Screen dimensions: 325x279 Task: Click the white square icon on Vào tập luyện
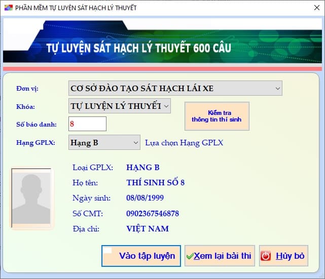(107, 250)
